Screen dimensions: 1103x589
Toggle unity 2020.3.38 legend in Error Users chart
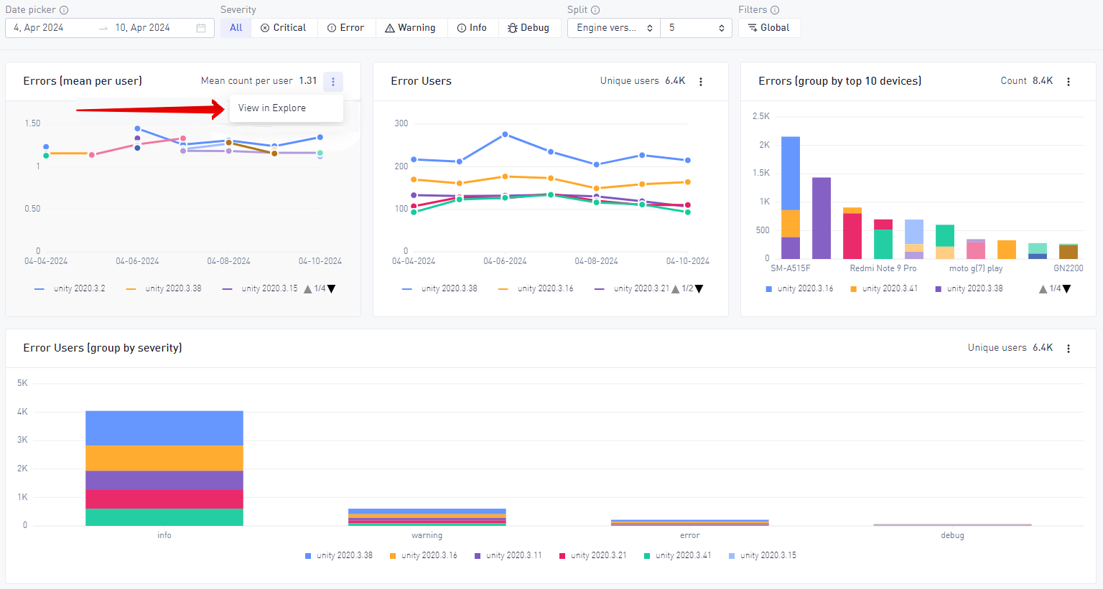[439, 289]
